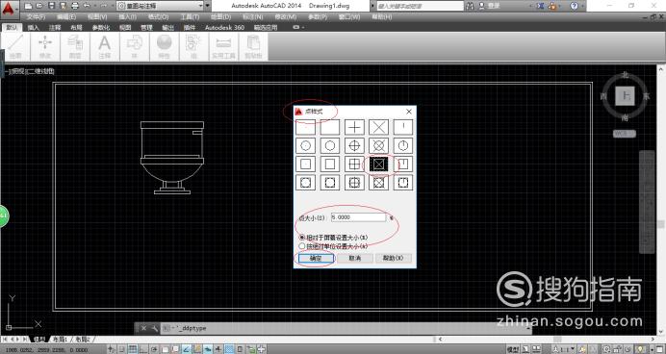The height and width of the screenshot is (354, 666).
Task: Switch to the 布局1 layout tab
Action: pyautogui.click(x=61, y=340)
